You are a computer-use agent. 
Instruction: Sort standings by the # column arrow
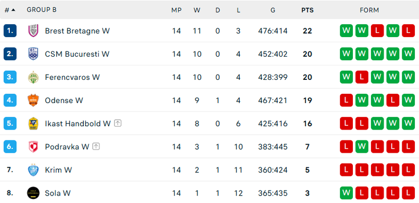coord(13,10)
